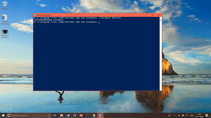Open the Action Center notifications icon
211x118 pixels.
pos(207,116)
